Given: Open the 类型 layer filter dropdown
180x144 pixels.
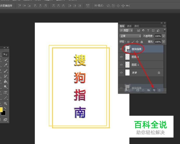Looking at the screenshot, I should pos(126,30).
